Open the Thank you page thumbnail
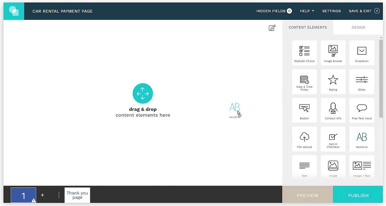The width and height of the screenshot is (386, 206). click(77, 195)
